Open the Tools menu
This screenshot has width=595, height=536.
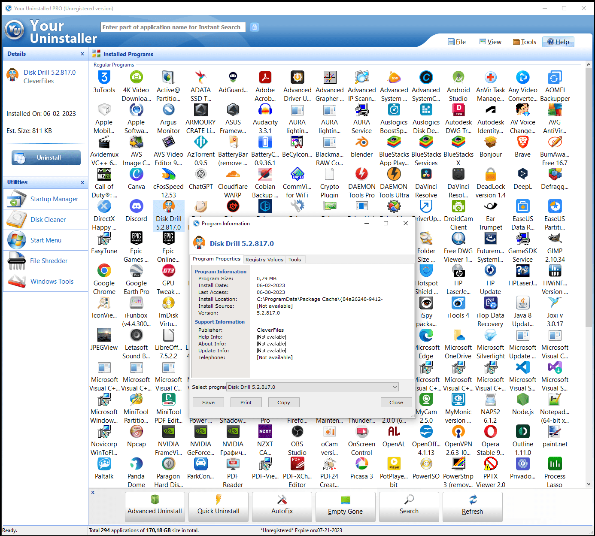click(525, 42)
